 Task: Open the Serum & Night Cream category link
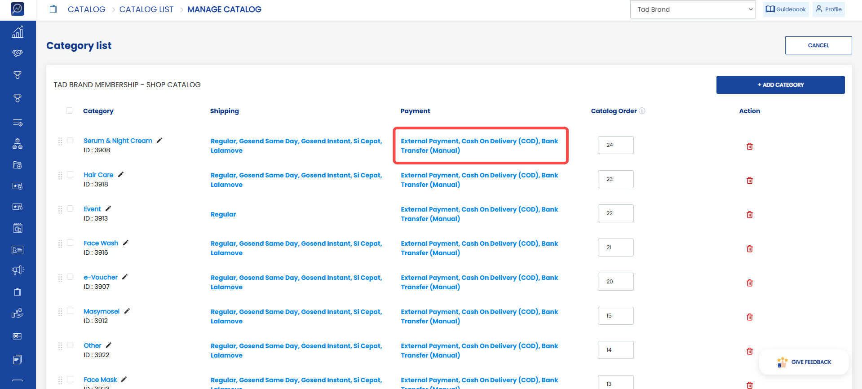coord(118,141)
